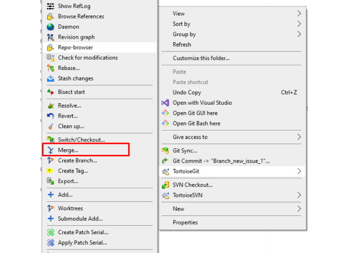Select Create Branch... menu entry
The image size is (348, 253).
[99, 161]
